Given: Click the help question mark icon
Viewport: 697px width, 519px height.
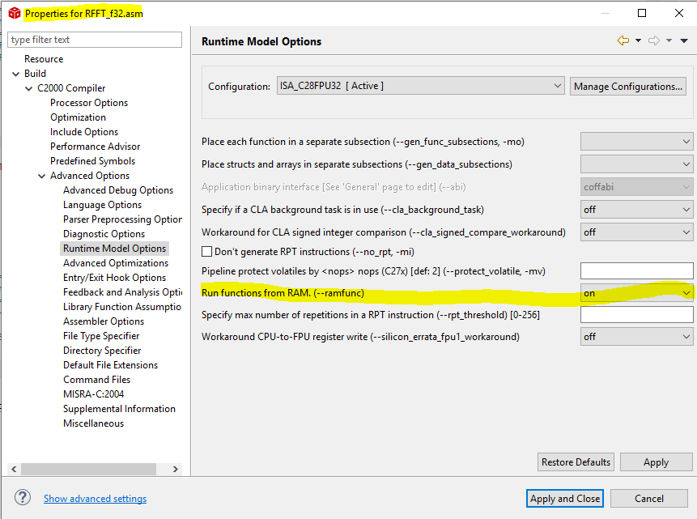Looking at the screenshot, I should [23, 498].
